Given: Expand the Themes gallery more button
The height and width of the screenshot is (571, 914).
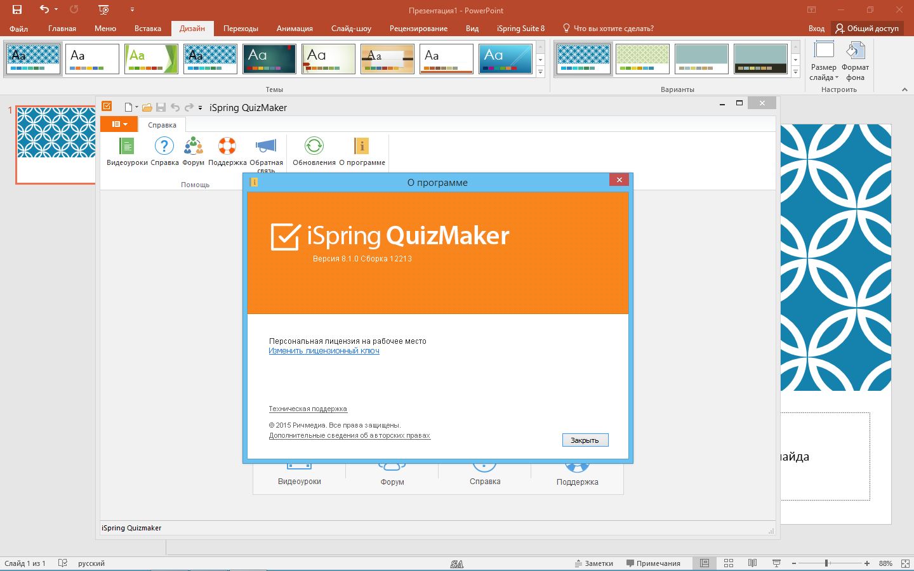Looking at the screenshot, I should 541,72.
